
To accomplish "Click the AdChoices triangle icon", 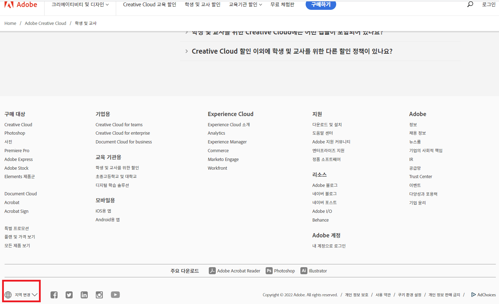I will [x=473, y=295].
